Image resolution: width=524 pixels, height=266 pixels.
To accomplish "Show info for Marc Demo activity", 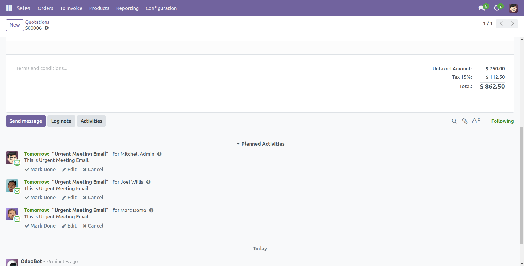I will click(151, 210).
